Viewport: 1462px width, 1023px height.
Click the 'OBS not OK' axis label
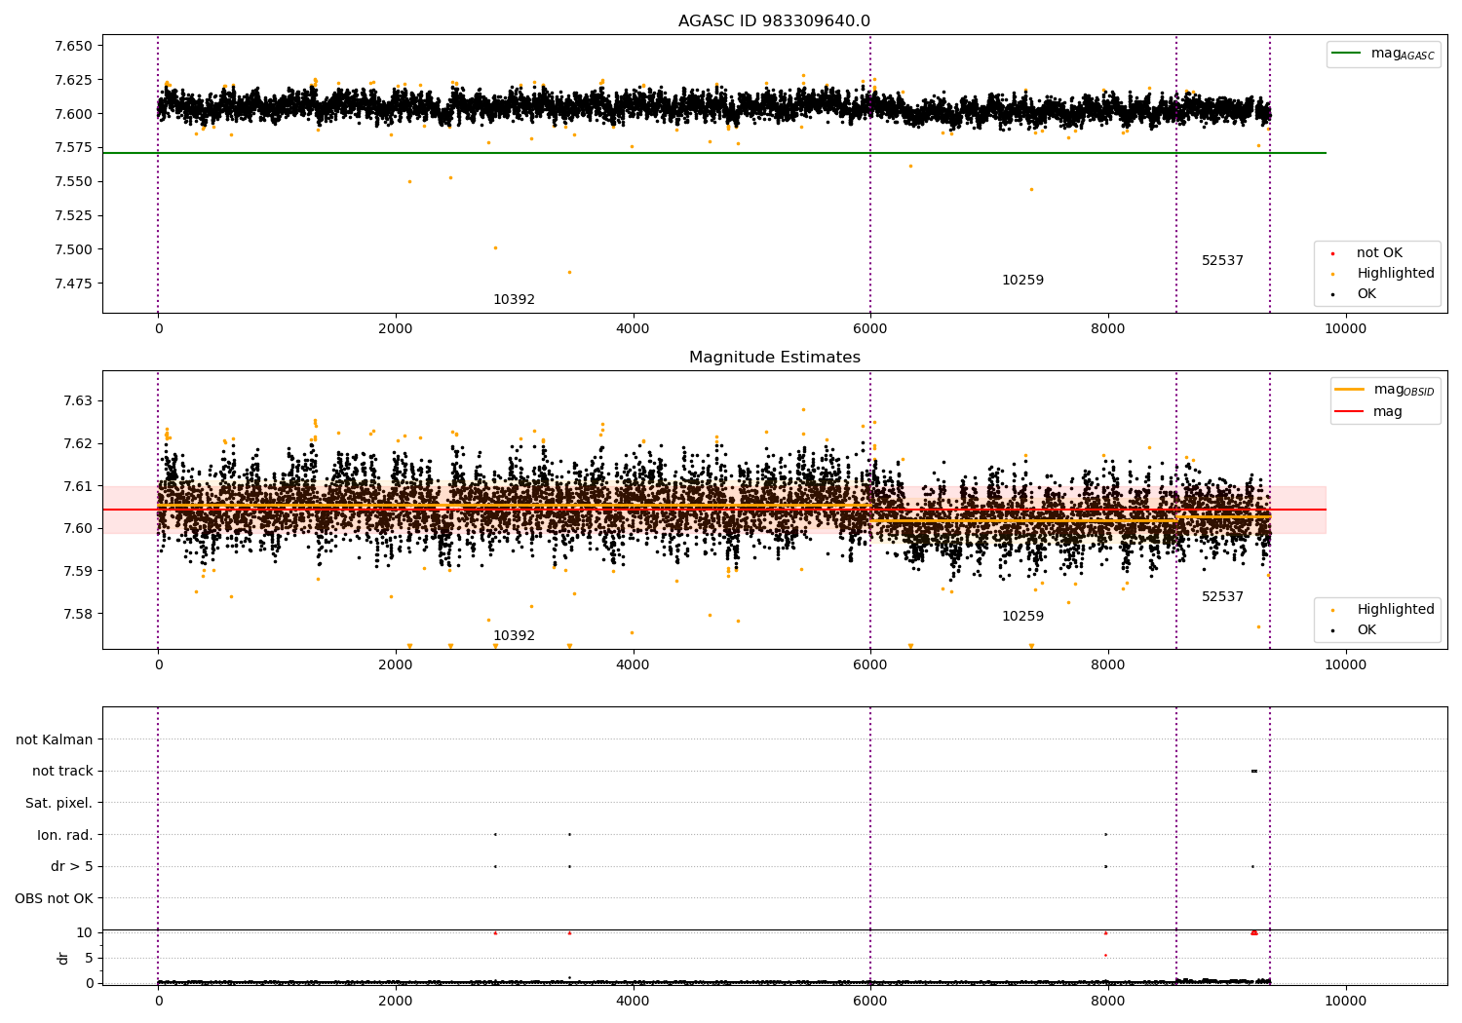54,899
